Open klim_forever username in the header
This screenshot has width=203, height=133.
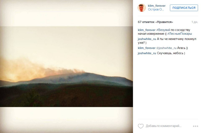pos(157,6)
